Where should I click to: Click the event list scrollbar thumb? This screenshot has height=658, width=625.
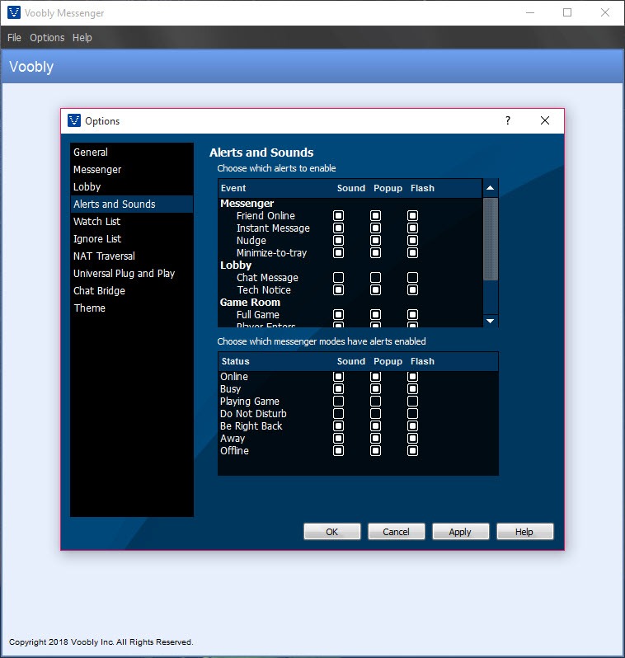click(491, 239)
